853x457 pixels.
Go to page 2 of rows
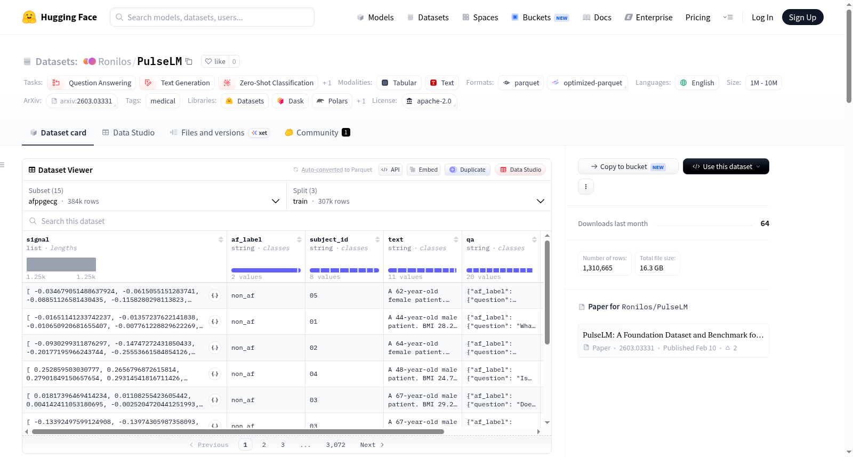click(264, 445)
